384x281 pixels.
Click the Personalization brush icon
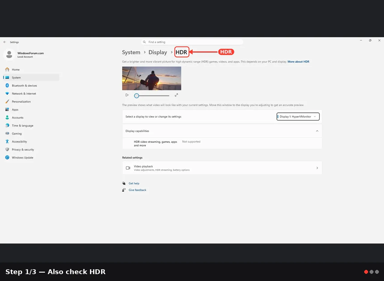click(7, 101)
